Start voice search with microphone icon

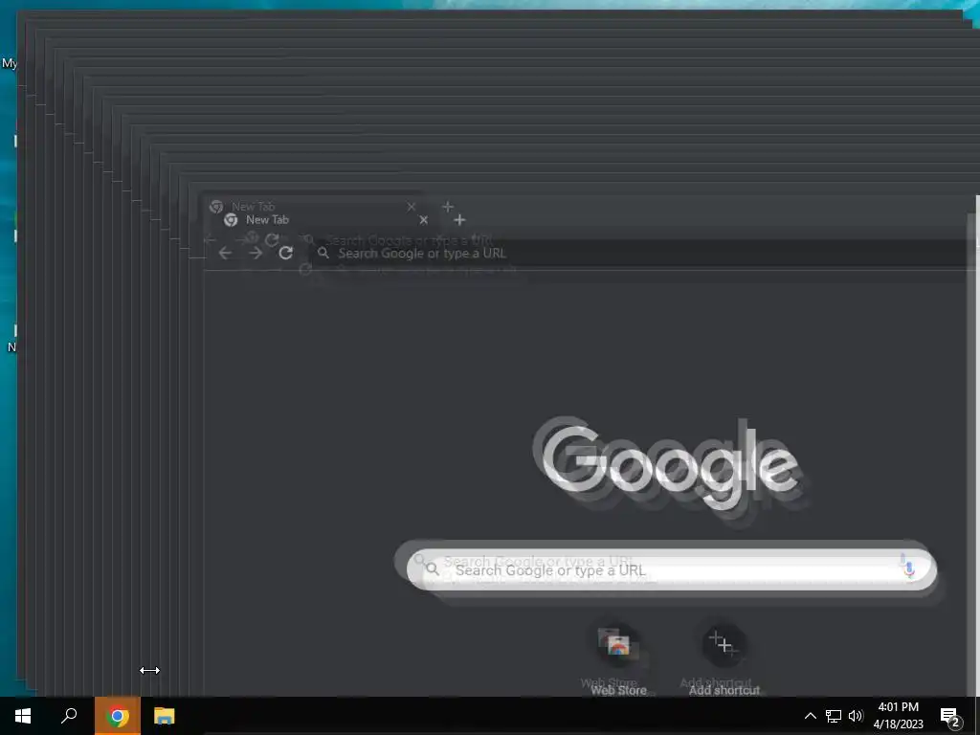[909, 569]
